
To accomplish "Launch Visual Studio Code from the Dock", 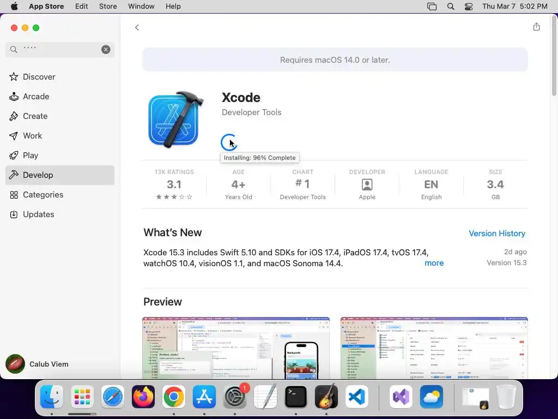I will [357, 397].
